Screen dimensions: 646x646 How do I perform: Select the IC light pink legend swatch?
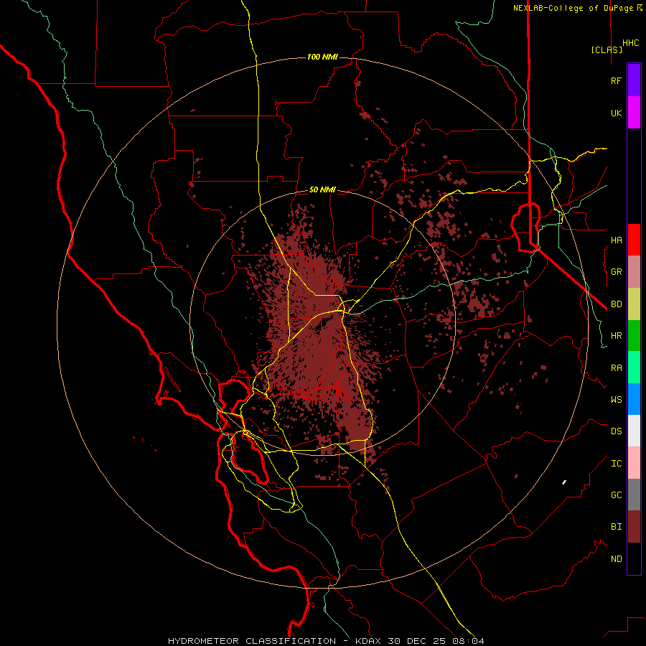634,463
